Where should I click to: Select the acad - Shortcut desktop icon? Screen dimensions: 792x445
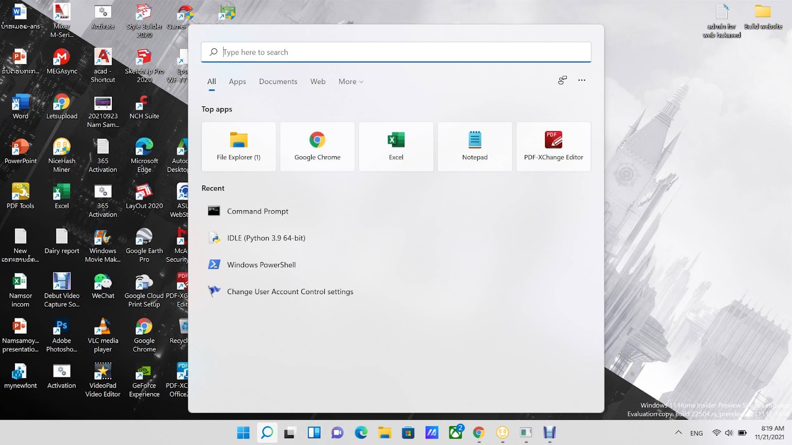click(x=103, y=66)
